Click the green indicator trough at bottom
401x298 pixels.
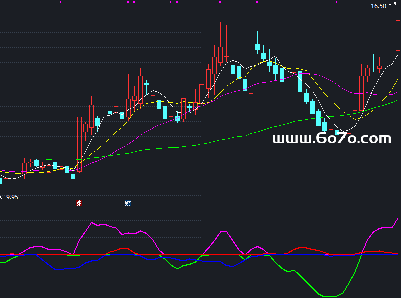click(331, 295)
